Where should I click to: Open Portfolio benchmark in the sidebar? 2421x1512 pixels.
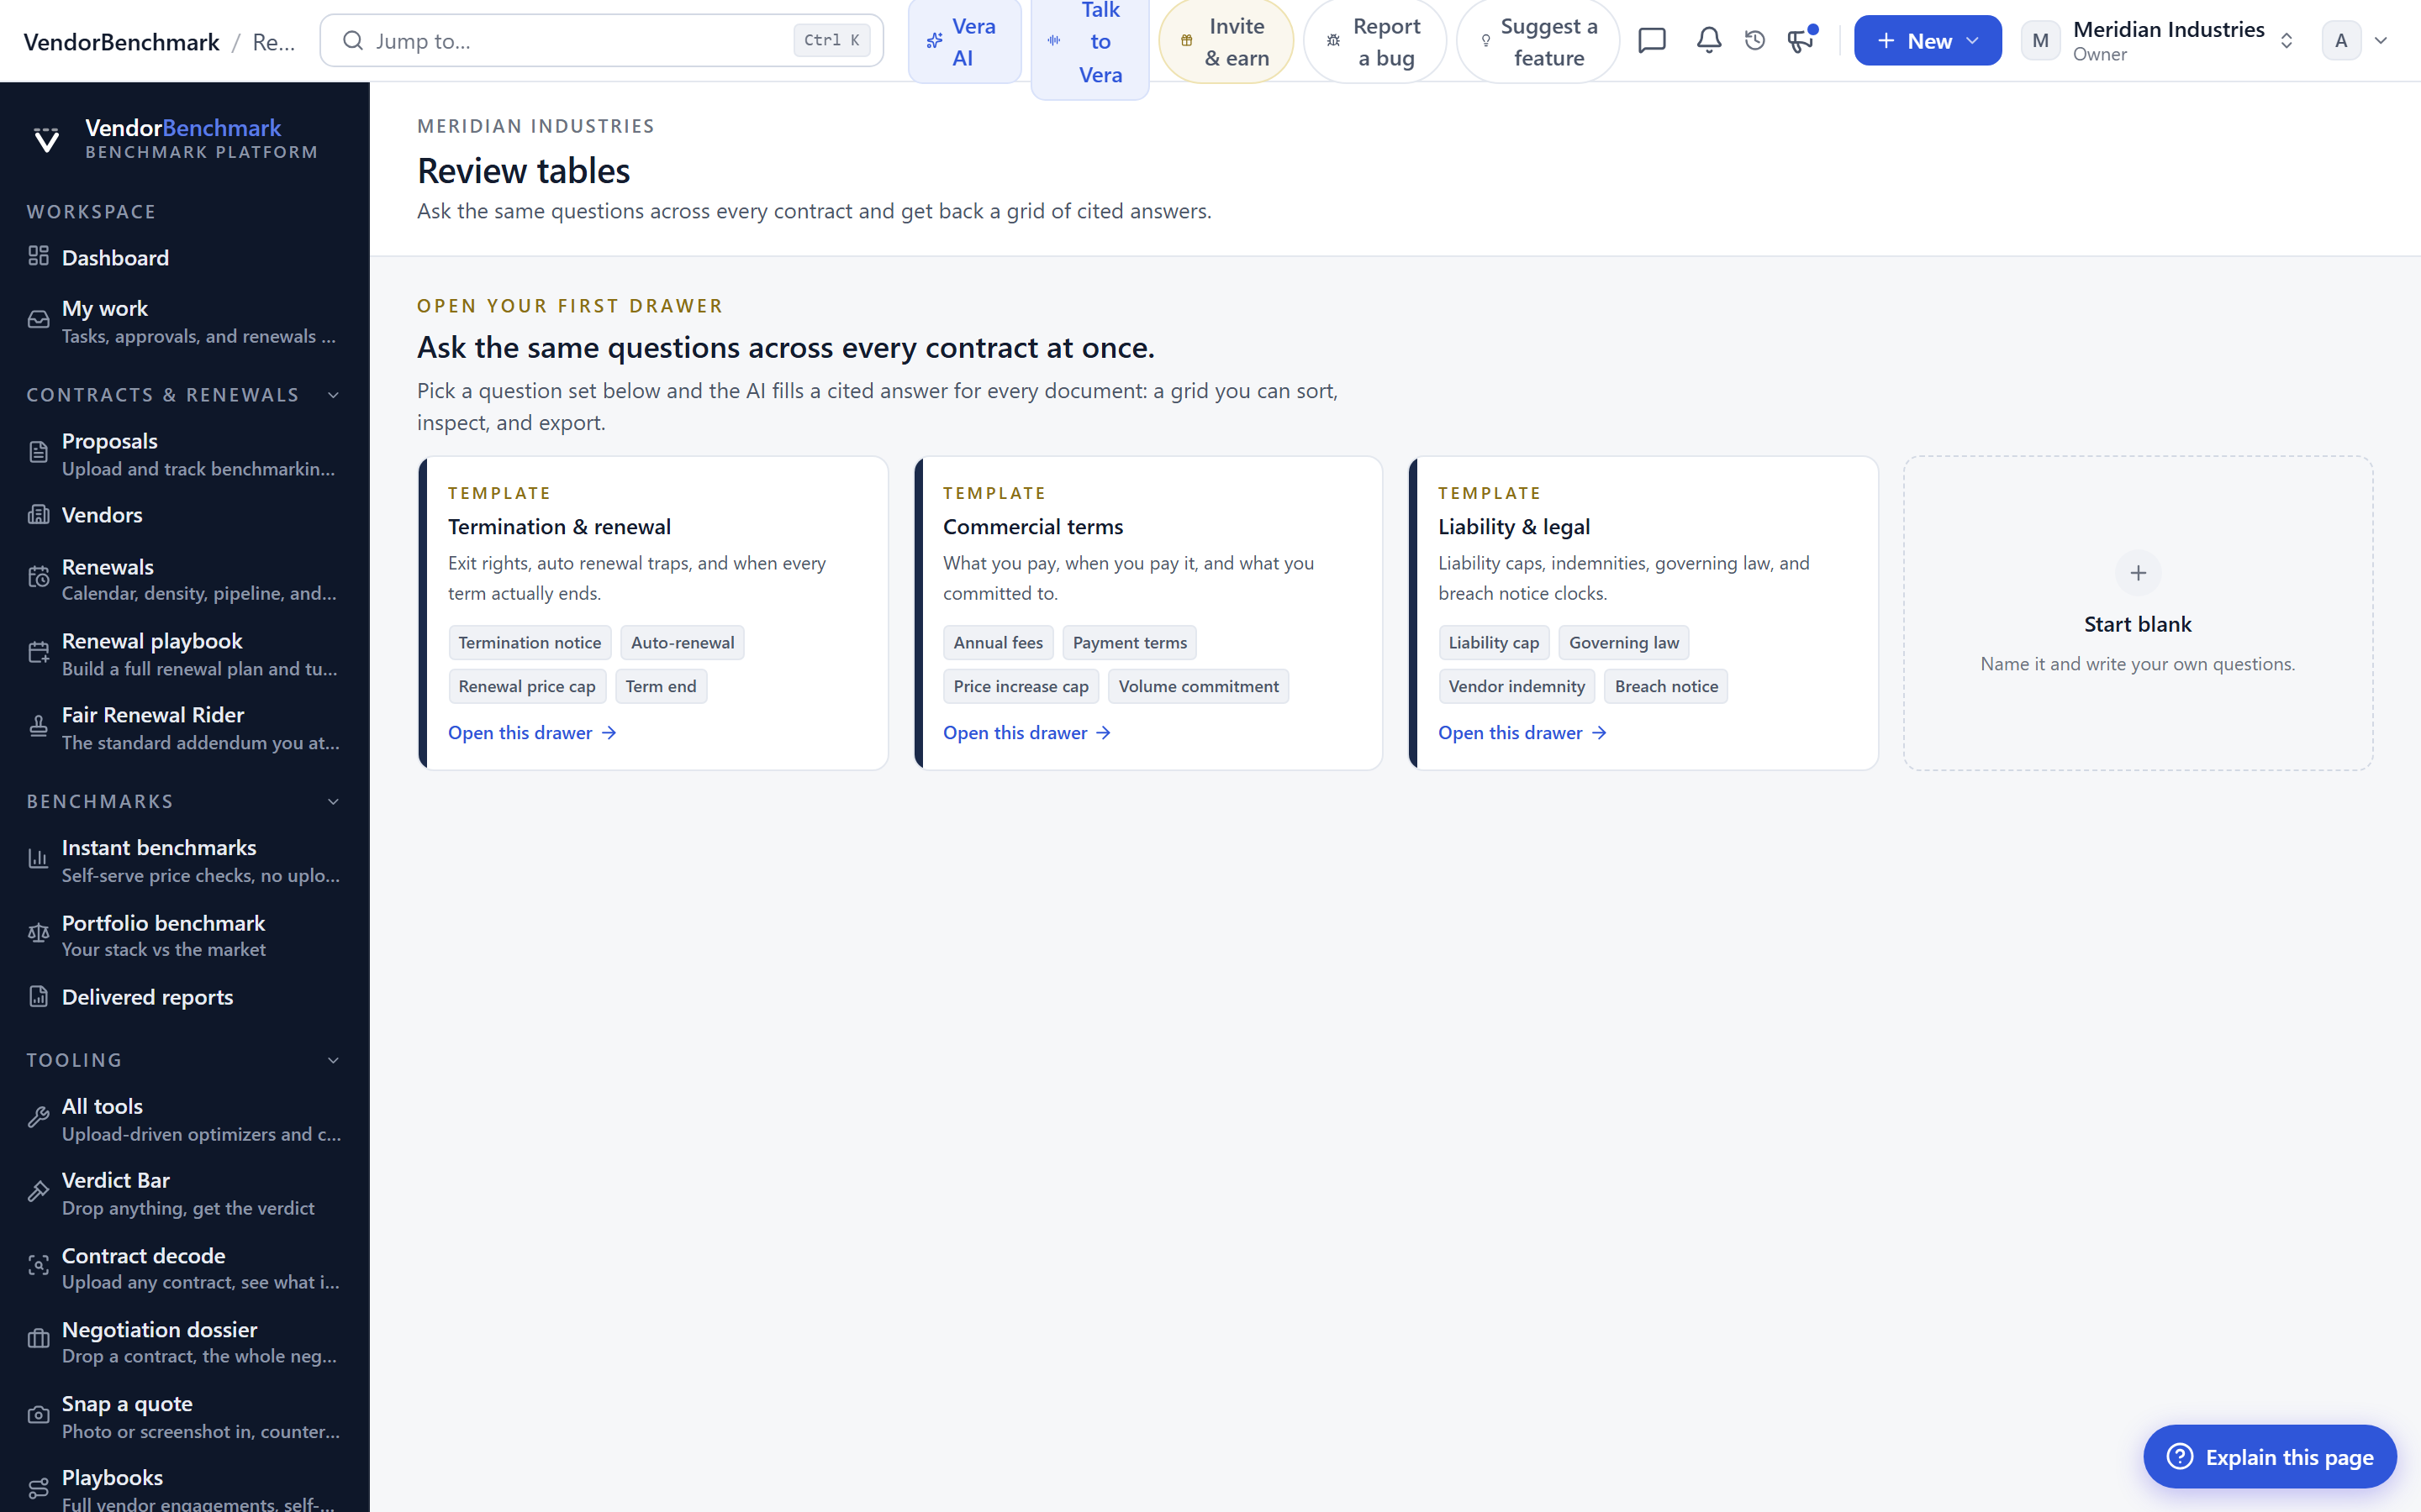pos(185,935)
